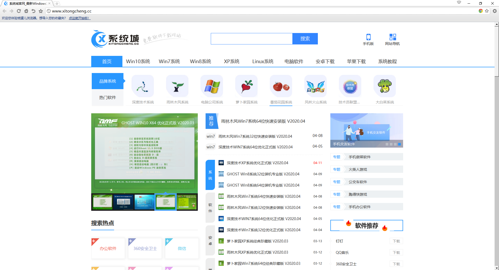
Task: Bookmark page with toolbar star icon
Action: (x=41, y=11)
